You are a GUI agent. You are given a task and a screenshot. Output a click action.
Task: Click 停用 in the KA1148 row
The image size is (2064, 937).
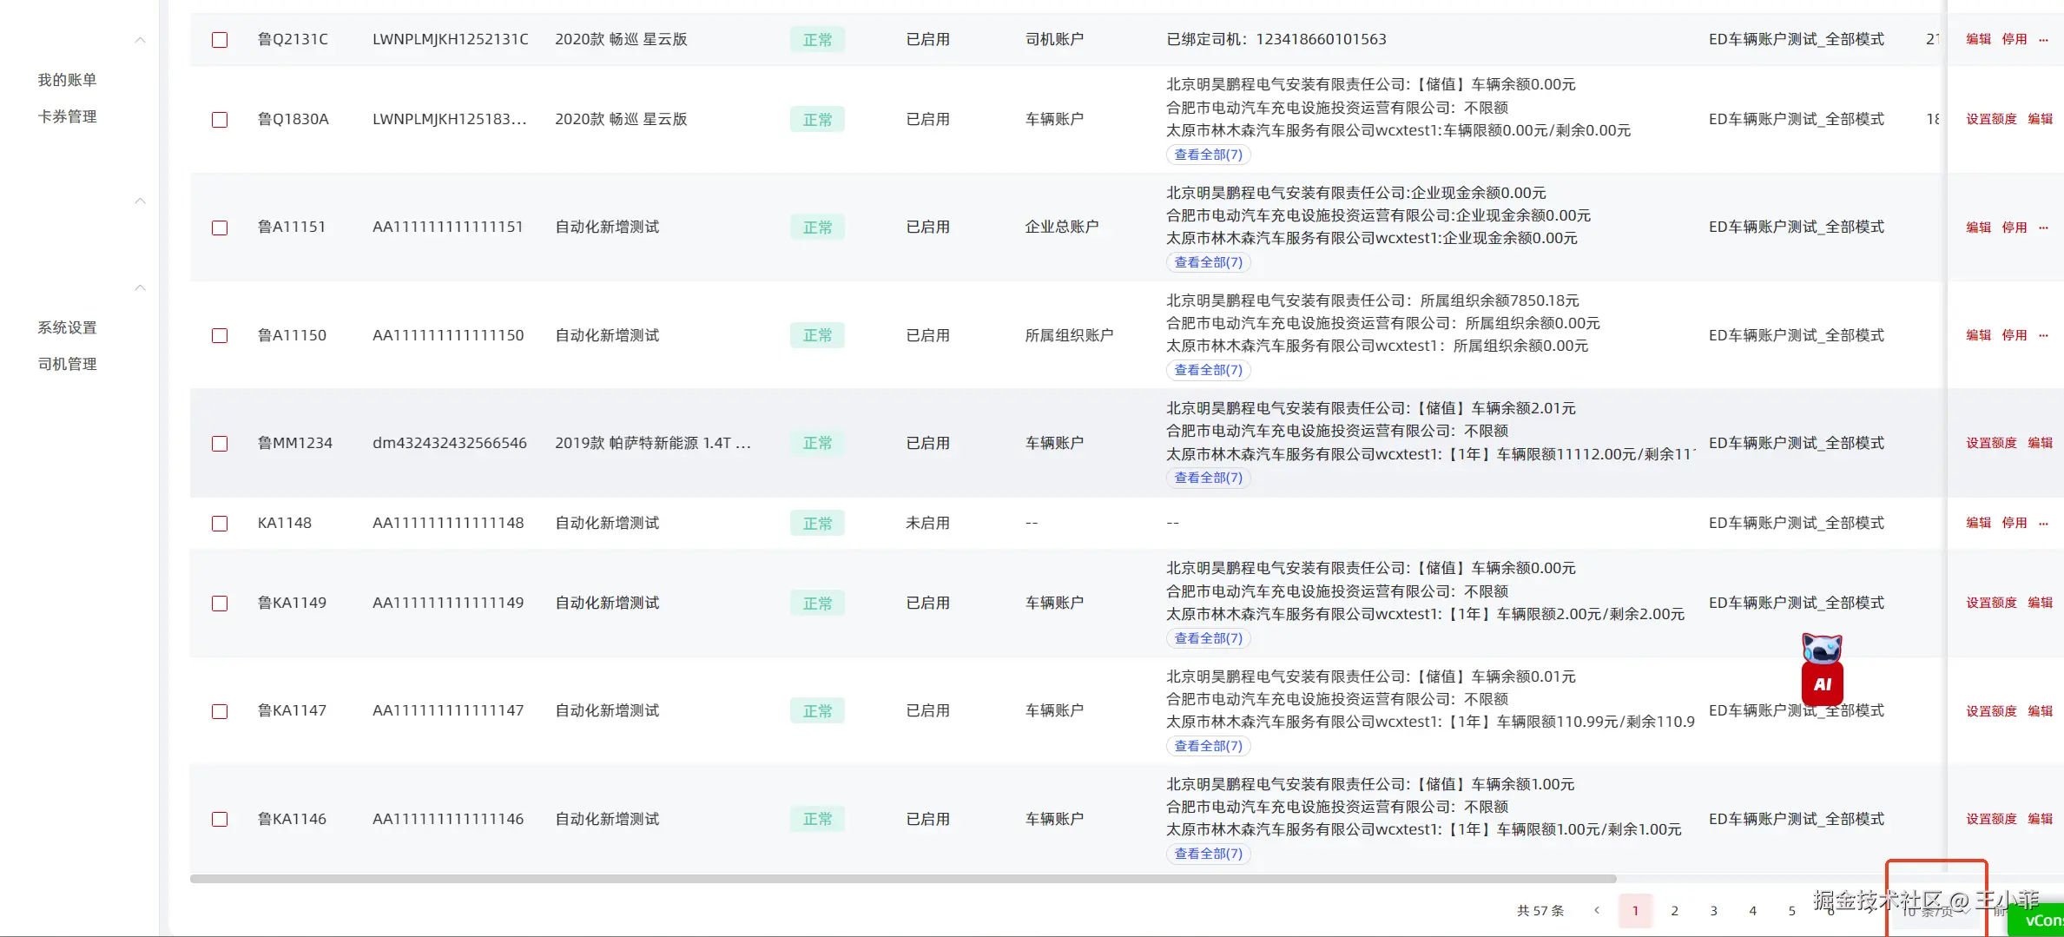2014,523
